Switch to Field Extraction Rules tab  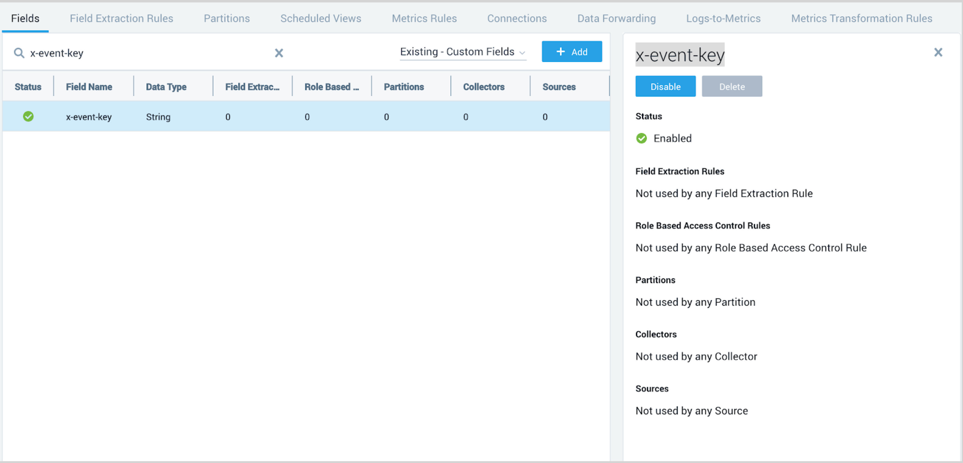coord(121,18)
